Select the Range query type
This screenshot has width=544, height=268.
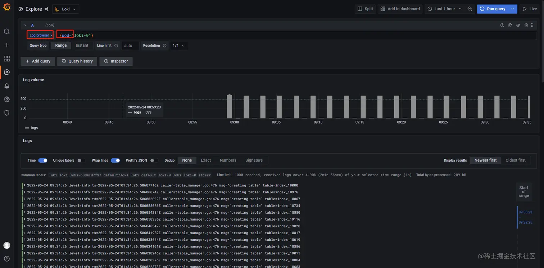61,46
